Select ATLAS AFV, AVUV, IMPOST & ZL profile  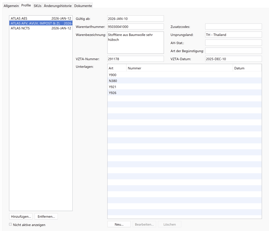pyautogui.click(x=41, y=23)
